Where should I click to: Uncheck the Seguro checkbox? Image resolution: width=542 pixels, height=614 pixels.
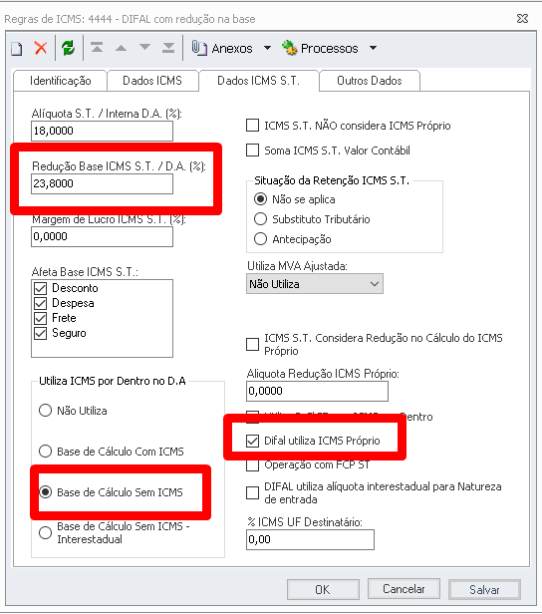pos(40,333)
